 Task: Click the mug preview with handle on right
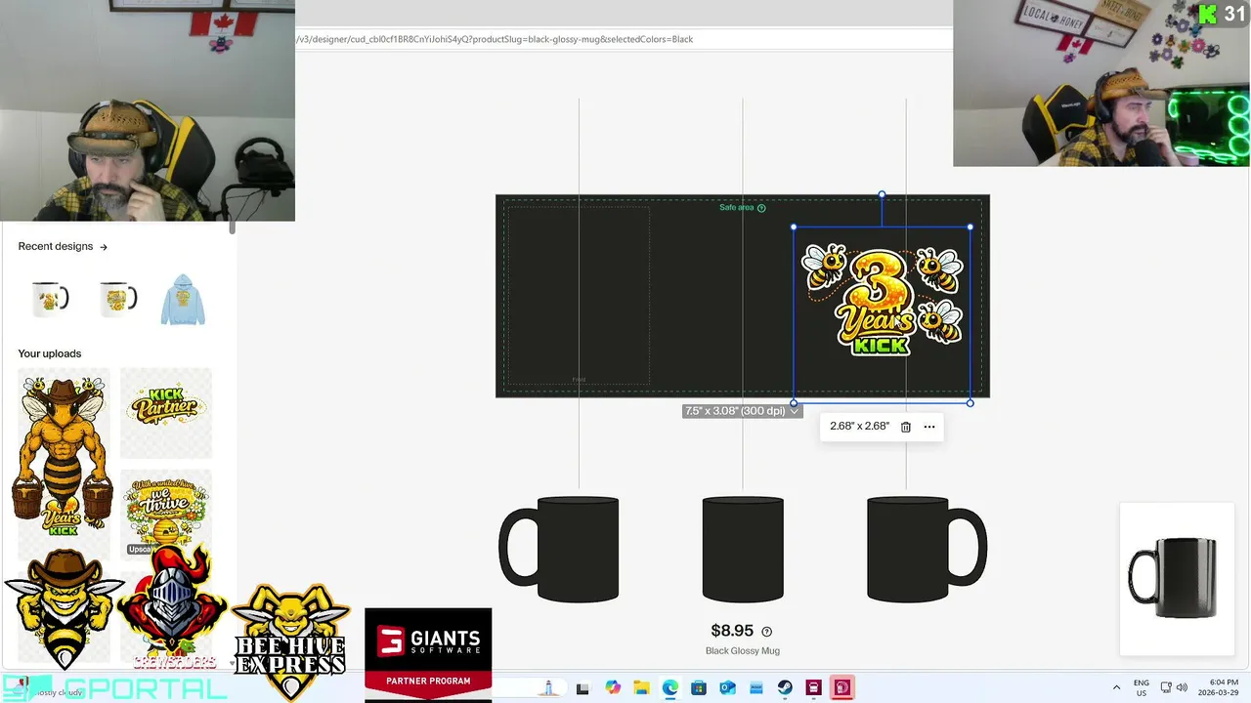pyautogui.click(x=927, y=549)
